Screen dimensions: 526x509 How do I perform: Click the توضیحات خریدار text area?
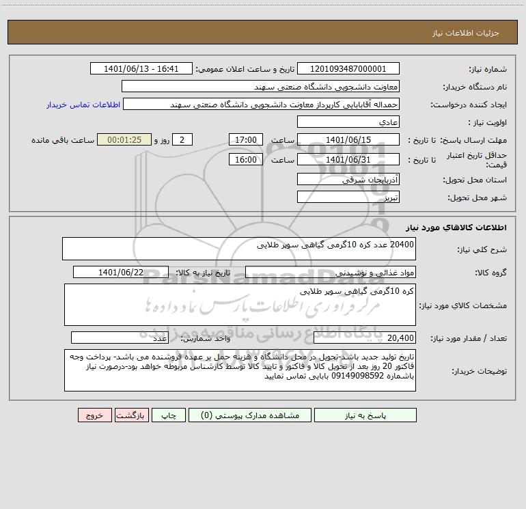[x=240, y=370]
